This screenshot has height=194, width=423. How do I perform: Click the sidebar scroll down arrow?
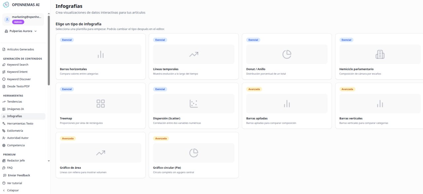(x=49, y=161)
